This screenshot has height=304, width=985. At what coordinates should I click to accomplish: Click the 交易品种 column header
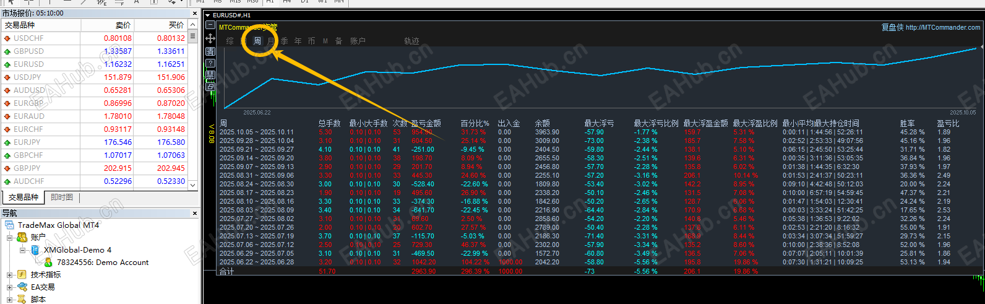[x=41, y=25]
